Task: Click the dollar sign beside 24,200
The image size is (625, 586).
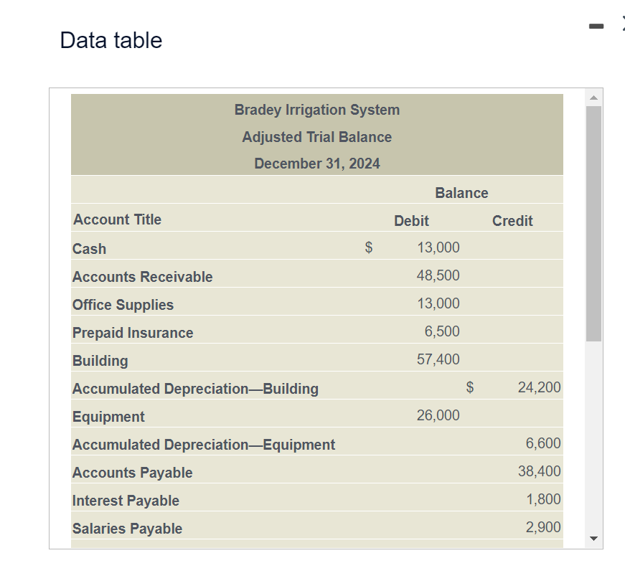Action: click(x=470, y=387)
